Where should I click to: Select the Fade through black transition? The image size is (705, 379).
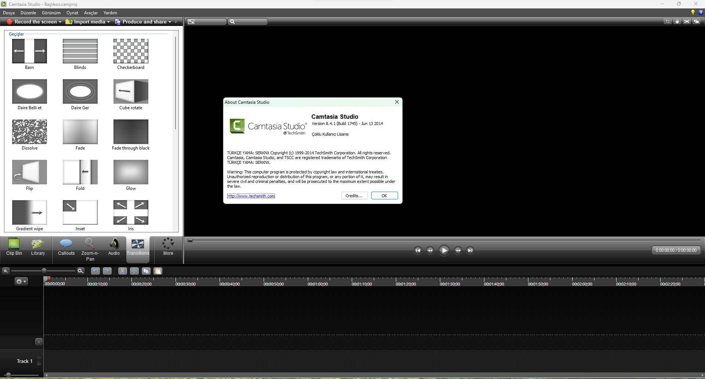click(x=131, y=135)
